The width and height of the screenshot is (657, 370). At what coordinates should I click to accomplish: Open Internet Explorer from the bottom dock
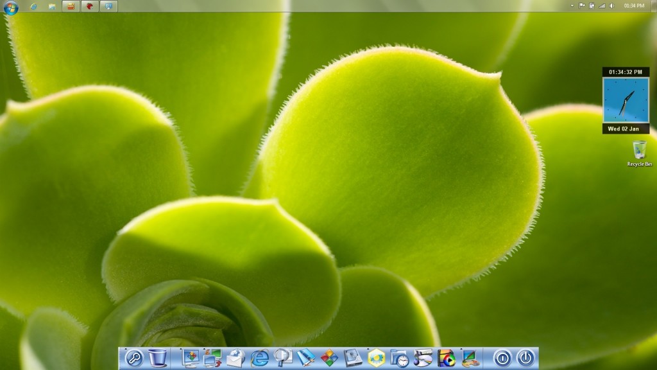(x=260, y=358)
